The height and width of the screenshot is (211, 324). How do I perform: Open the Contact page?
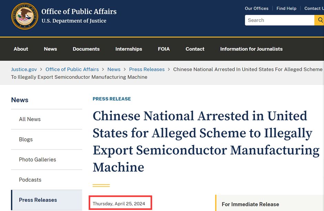[x=195, y=49]
